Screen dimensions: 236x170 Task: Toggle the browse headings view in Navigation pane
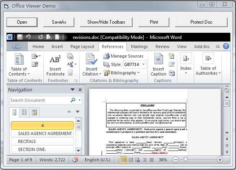click(15, 112)
